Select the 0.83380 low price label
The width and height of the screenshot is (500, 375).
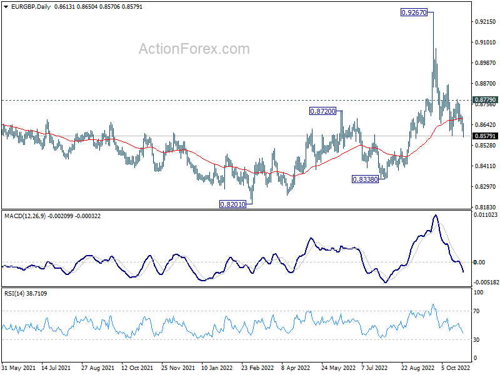click(365, 179)
